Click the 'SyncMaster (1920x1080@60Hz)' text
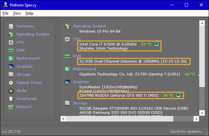This screenshot has height=136, width=209. [x=109, y=87]
